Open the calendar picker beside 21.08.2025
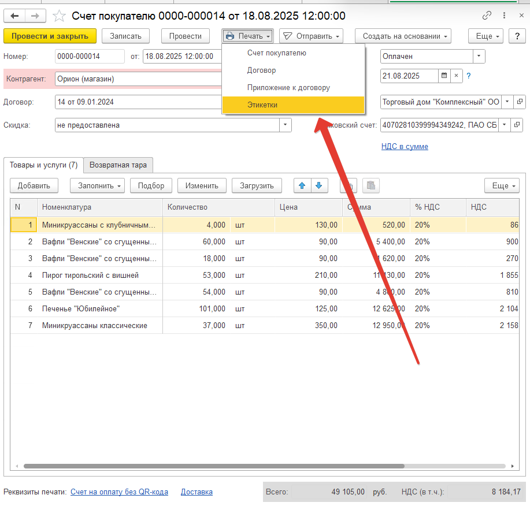Screen dimensions: 530x506 point(444,76)
